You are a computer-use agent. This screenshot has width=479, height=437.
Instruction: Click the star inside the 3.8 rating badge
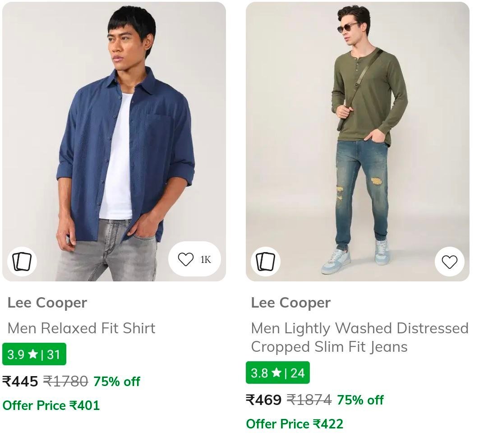coord(276,373)
